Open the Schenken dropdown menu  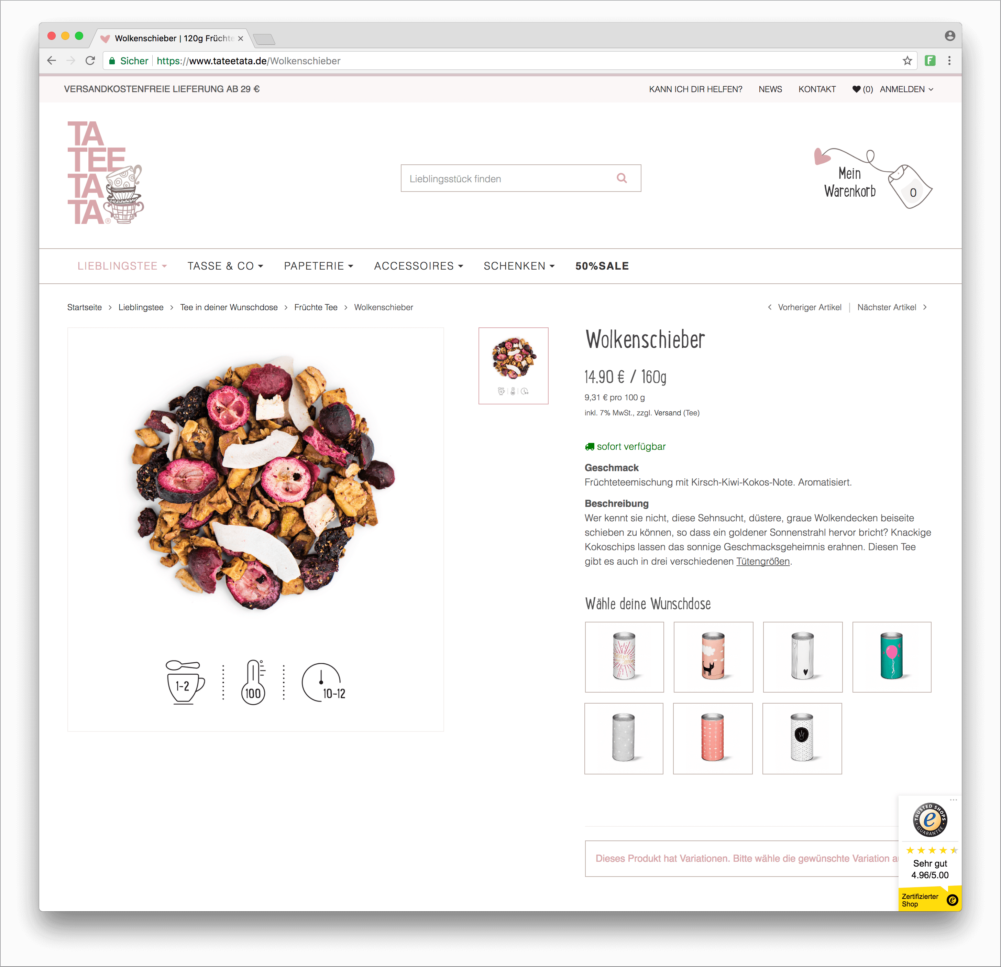[519, 266]
